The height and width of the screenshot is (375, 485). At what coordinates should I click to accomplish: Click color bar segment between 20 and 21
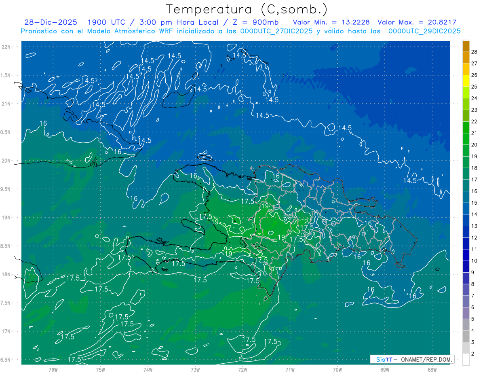tap(466, 139)
